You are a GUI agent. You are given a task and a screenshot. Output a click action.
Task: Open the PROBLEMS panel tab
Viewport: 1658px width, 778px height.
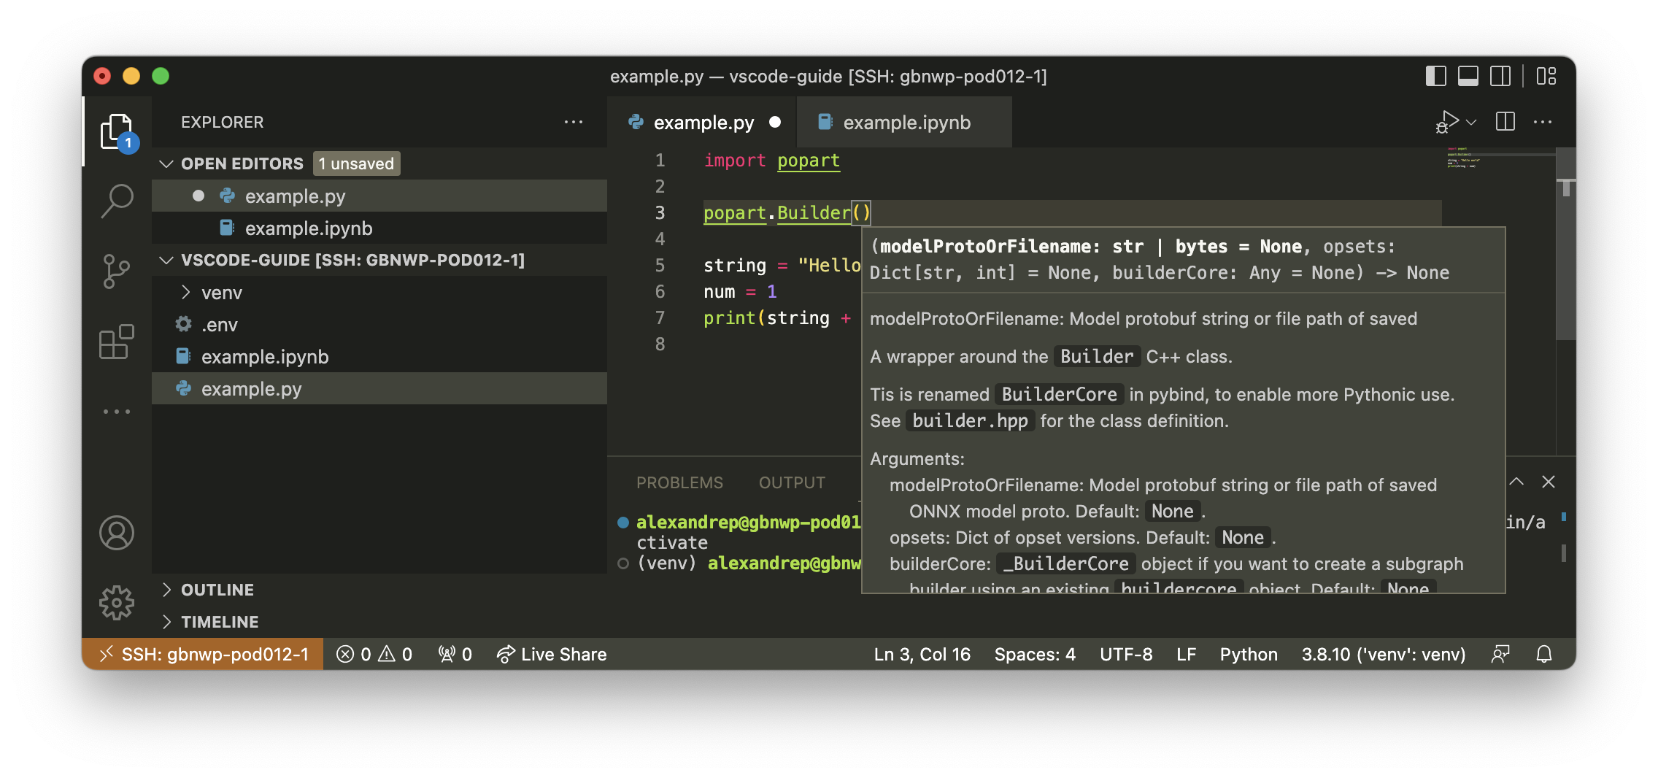(x=680, y=482)
